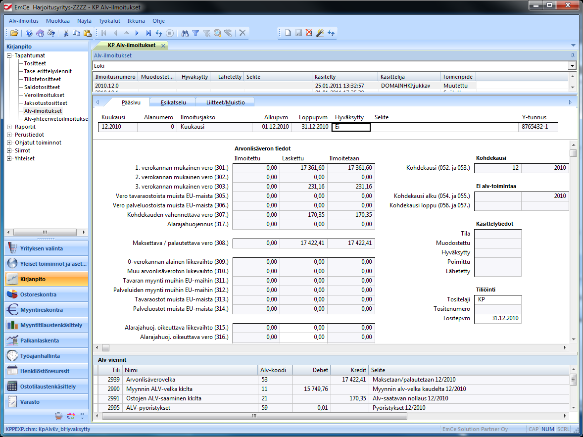583x437 pixels.
Task: Click the Ilmoitetaan value 17 361,60 for field 301
Action: click(351, 168)
